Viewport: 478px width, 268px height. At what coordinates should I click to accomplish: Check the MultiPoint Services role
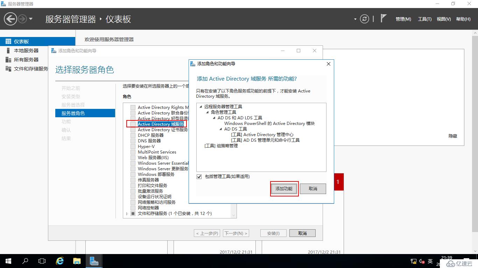pos(133,152)
